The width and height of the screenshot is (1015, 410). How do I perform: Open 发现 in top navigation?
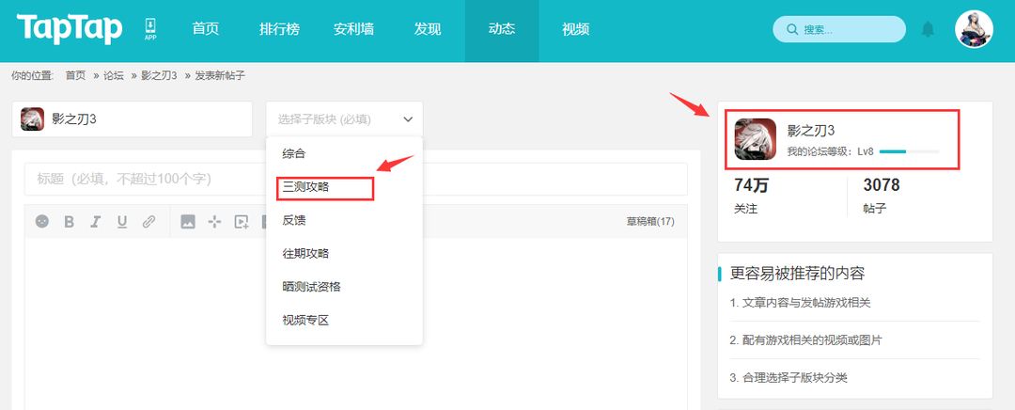428,29
